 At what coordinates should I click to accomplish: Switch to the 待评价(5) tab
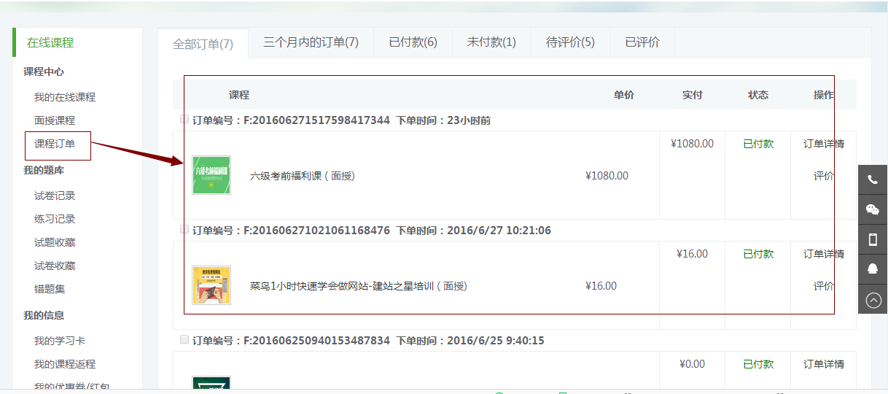[x=570, y=42]
